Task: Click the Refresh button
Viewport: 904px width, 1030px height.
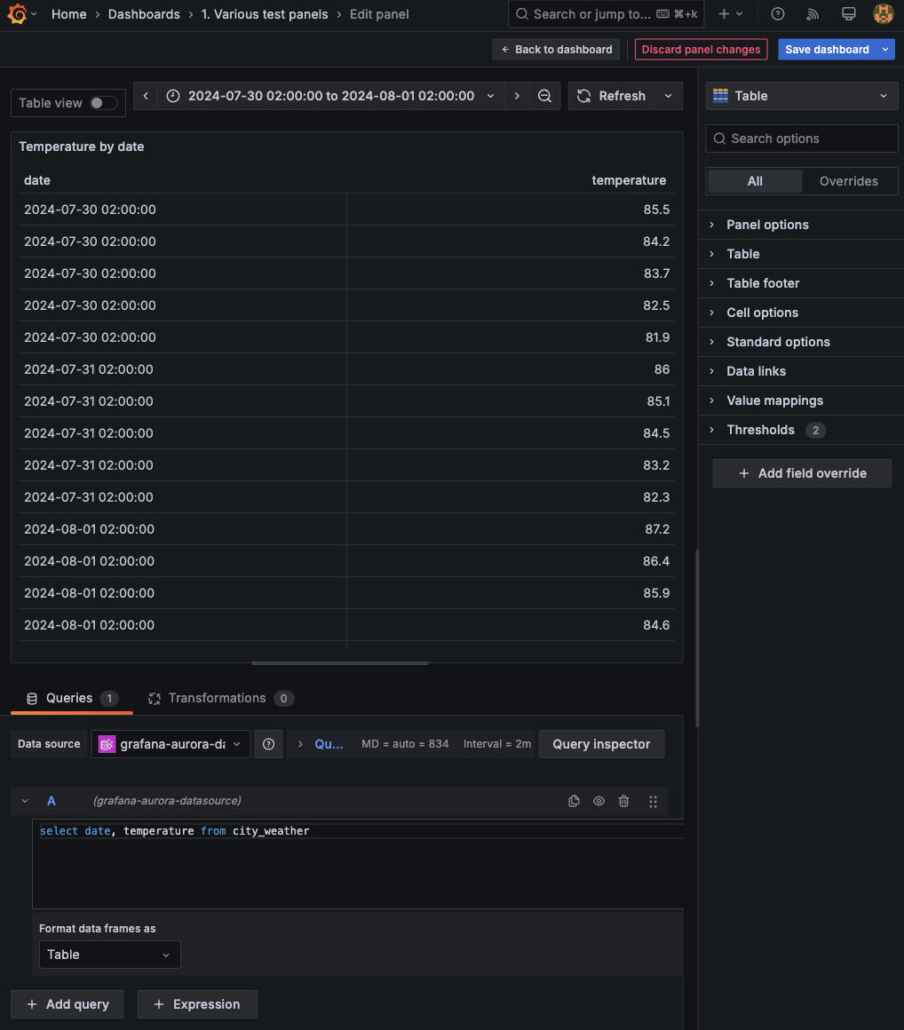Action: 612,96
